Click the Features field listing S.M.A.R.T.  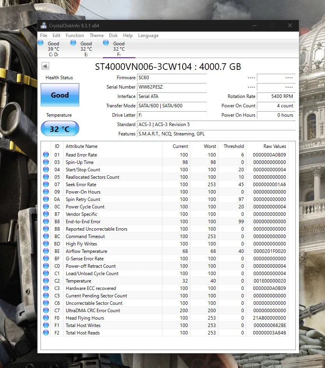[216, 134]
